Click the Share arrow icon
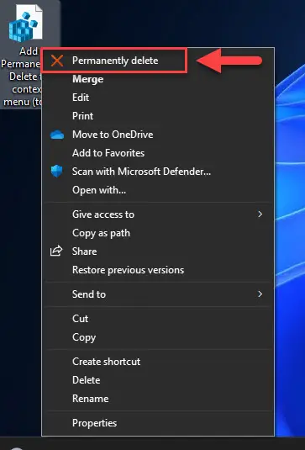 click(56, 251)
